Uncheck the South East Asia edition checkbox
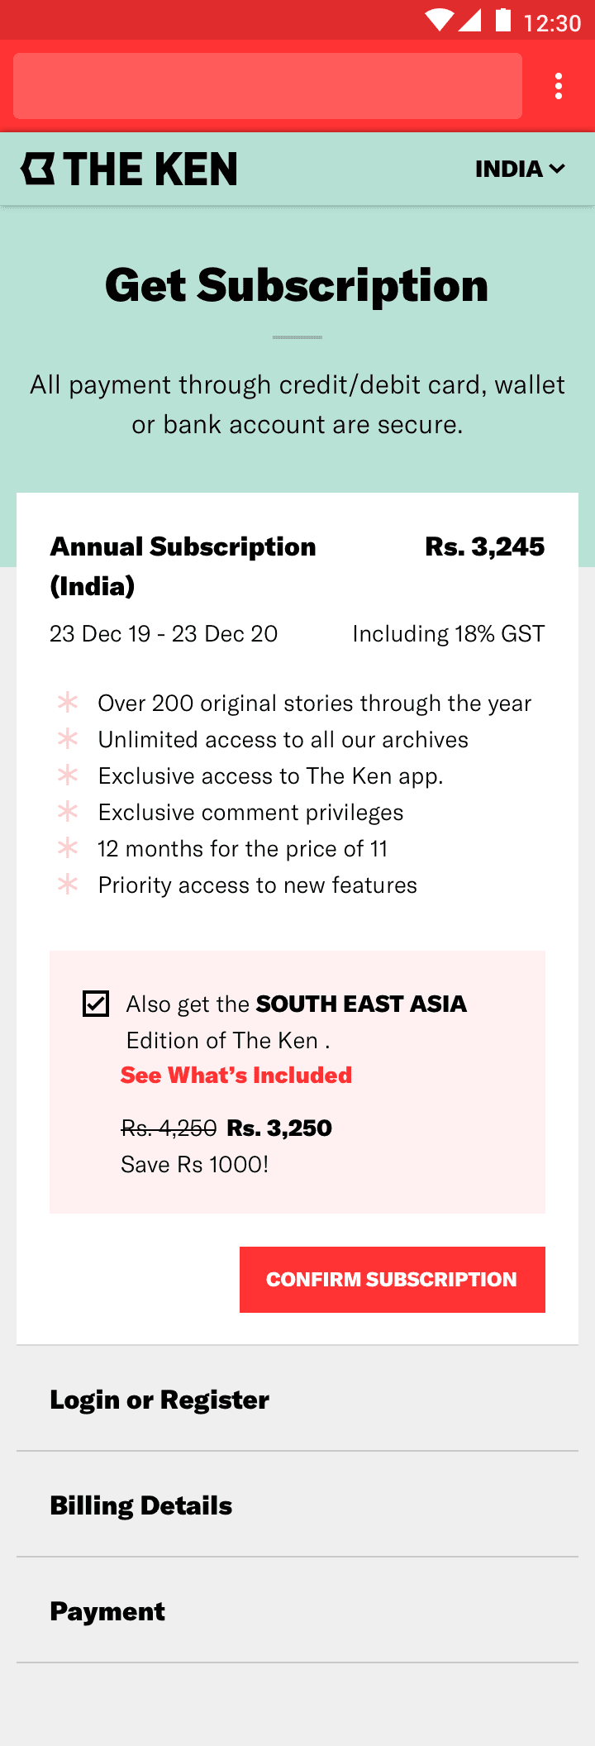This screenshot has width=595, height=1746. tap(96, 1004)
